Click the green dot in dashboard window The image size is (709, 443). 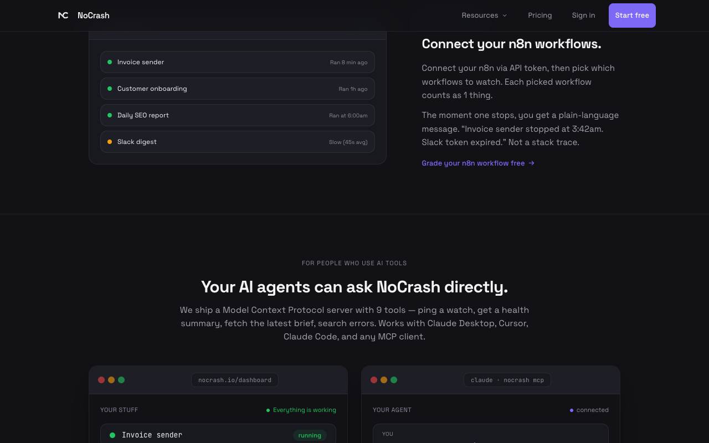(x=121, y=380)
